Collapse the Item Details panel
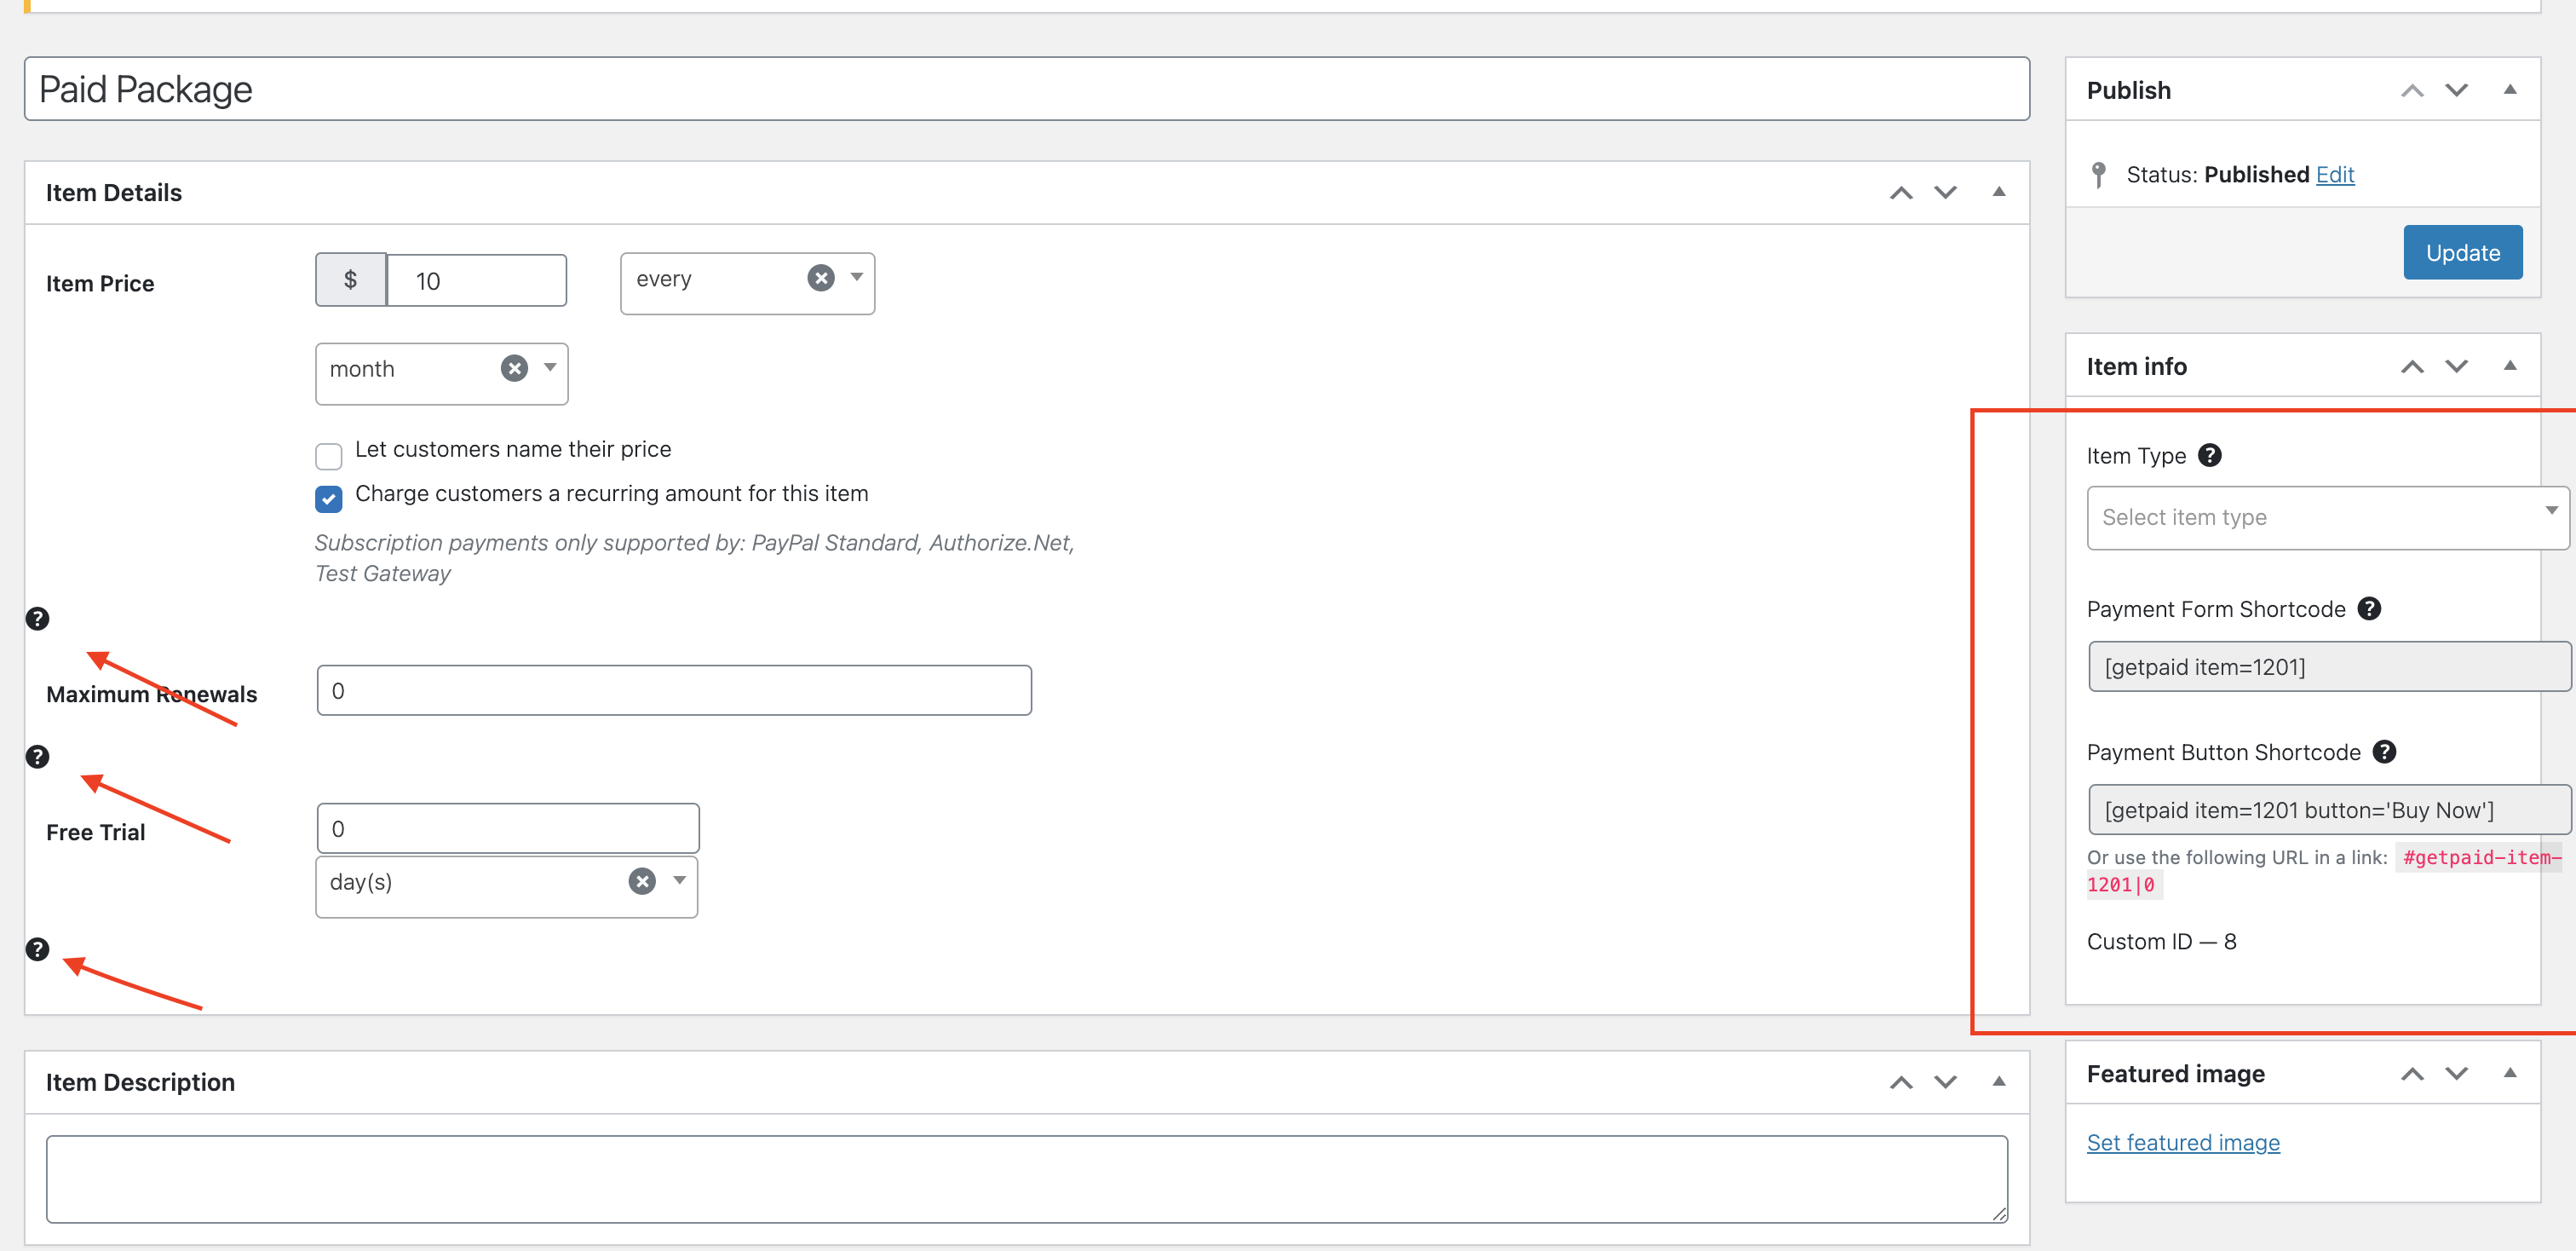This screenshot has height=1251, width=2576. click(1998, 191)
